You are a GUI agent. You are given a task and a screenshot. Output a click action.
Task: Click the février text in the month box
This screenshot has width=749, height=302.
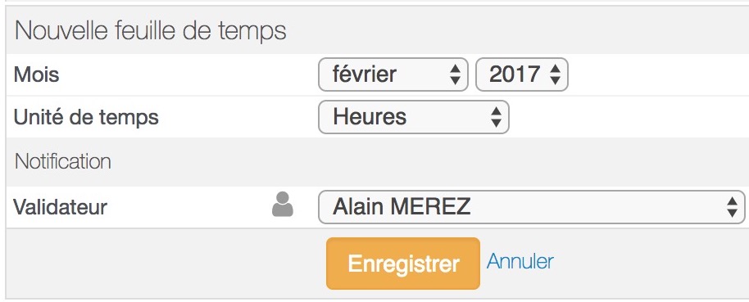click(365, 74)
